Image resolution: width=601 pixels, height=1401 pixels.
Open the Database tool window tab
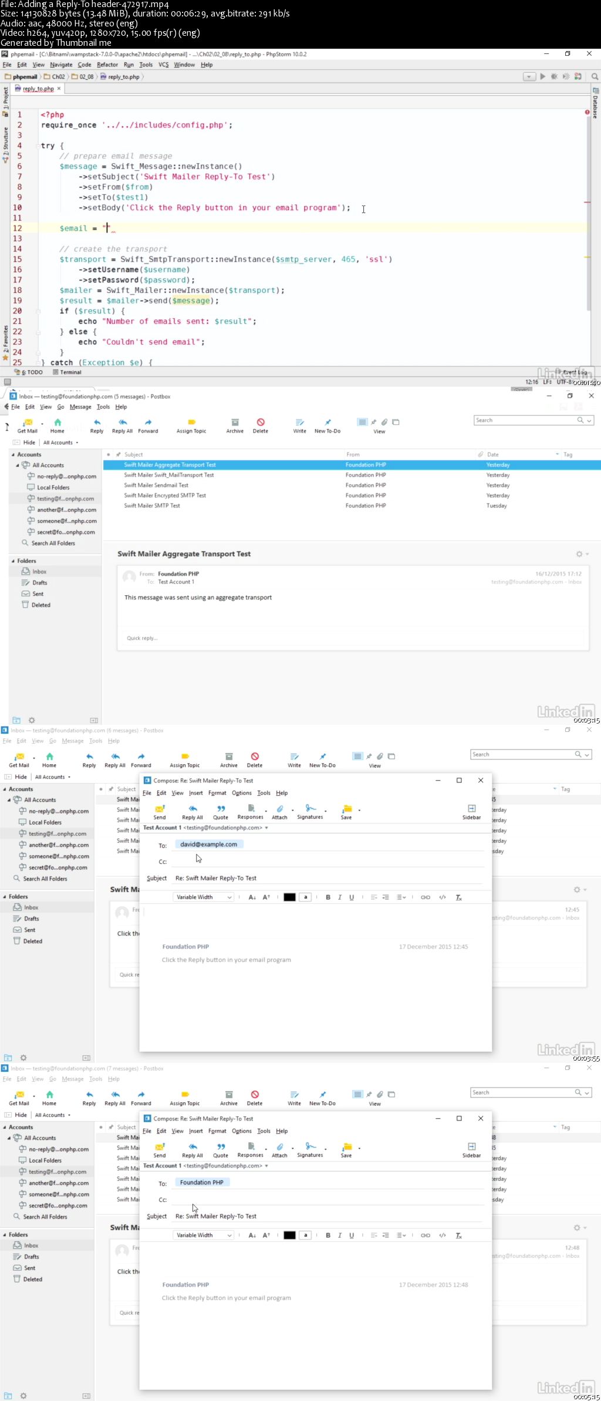click(595, 104)
